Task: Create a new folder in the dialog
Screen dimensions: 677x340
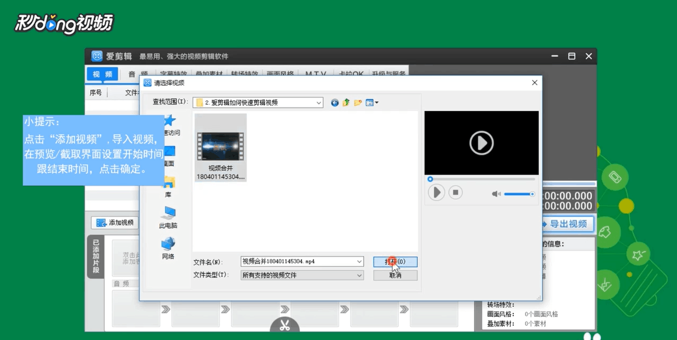Action: coord(358,103)
